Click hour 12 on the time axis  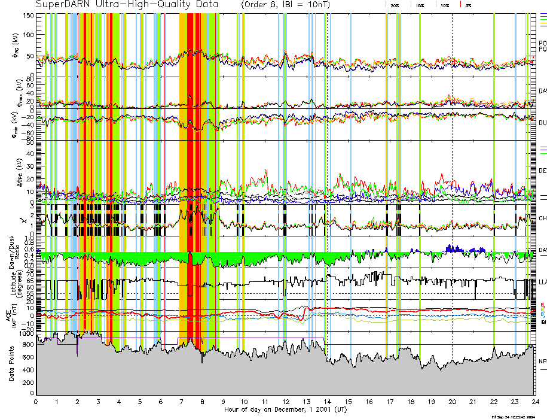click(x=286, y=402)
